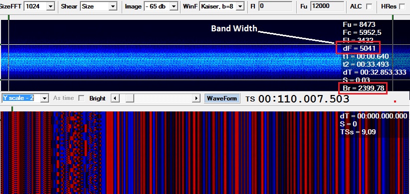Open the SizeFFT 1024 dropdown
This screenshot has height=194, width=410.
(51, 6)
